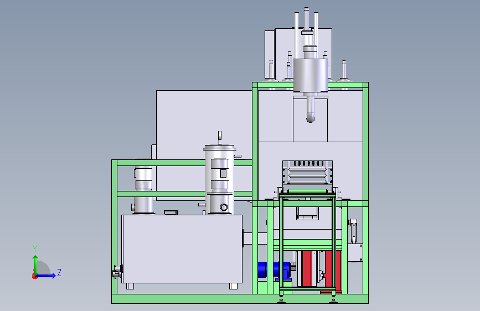Image resolution: width=480 pixels, height=311 pixels.
Task: Click the red origin ball of the triad
Action: pos(34,276)
